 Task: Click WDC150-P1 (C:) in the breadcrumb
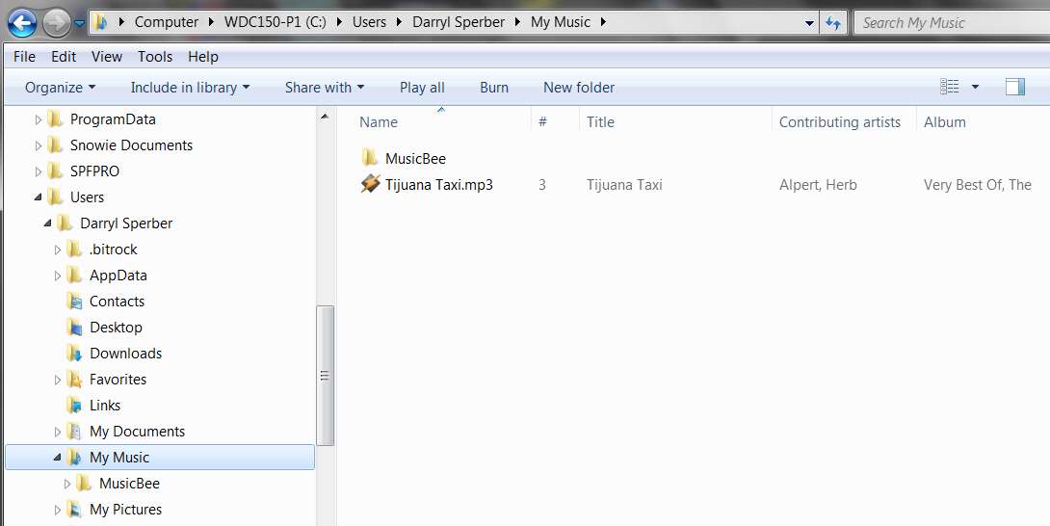(275, 22)
